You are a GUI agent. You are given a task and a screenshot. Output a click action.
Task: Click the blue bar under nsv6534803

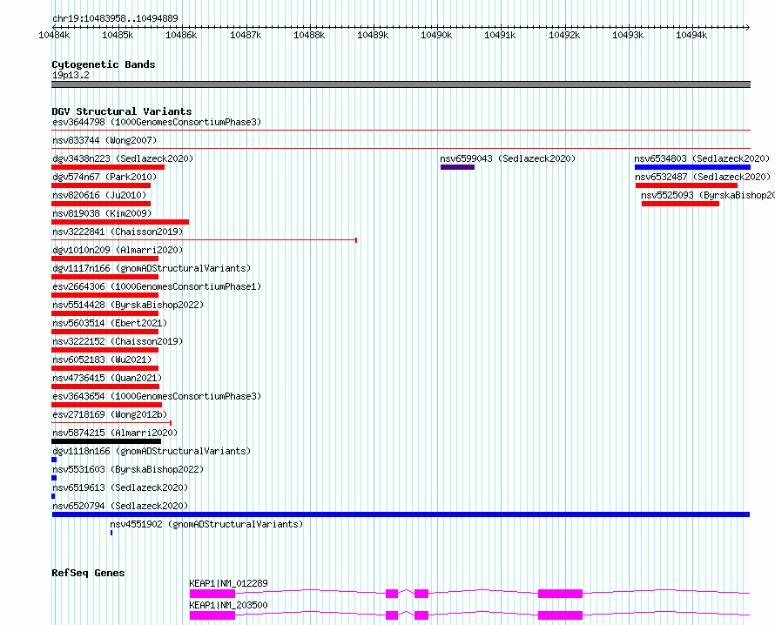point(692,167)
